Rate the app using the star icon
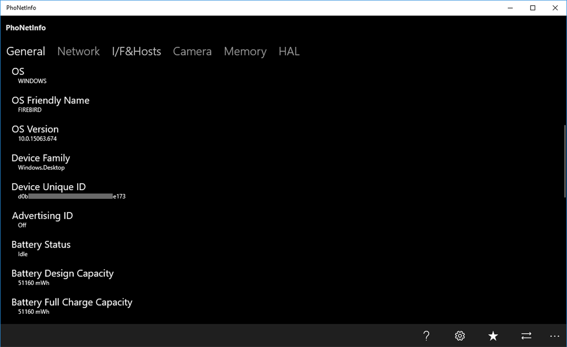567x347 pixels. pos(493,336)
